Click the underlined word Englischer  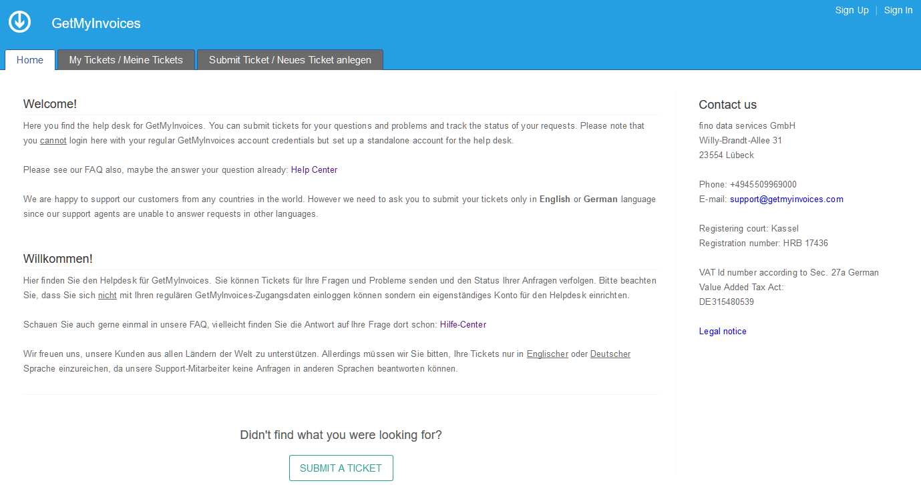pos(548,354)
